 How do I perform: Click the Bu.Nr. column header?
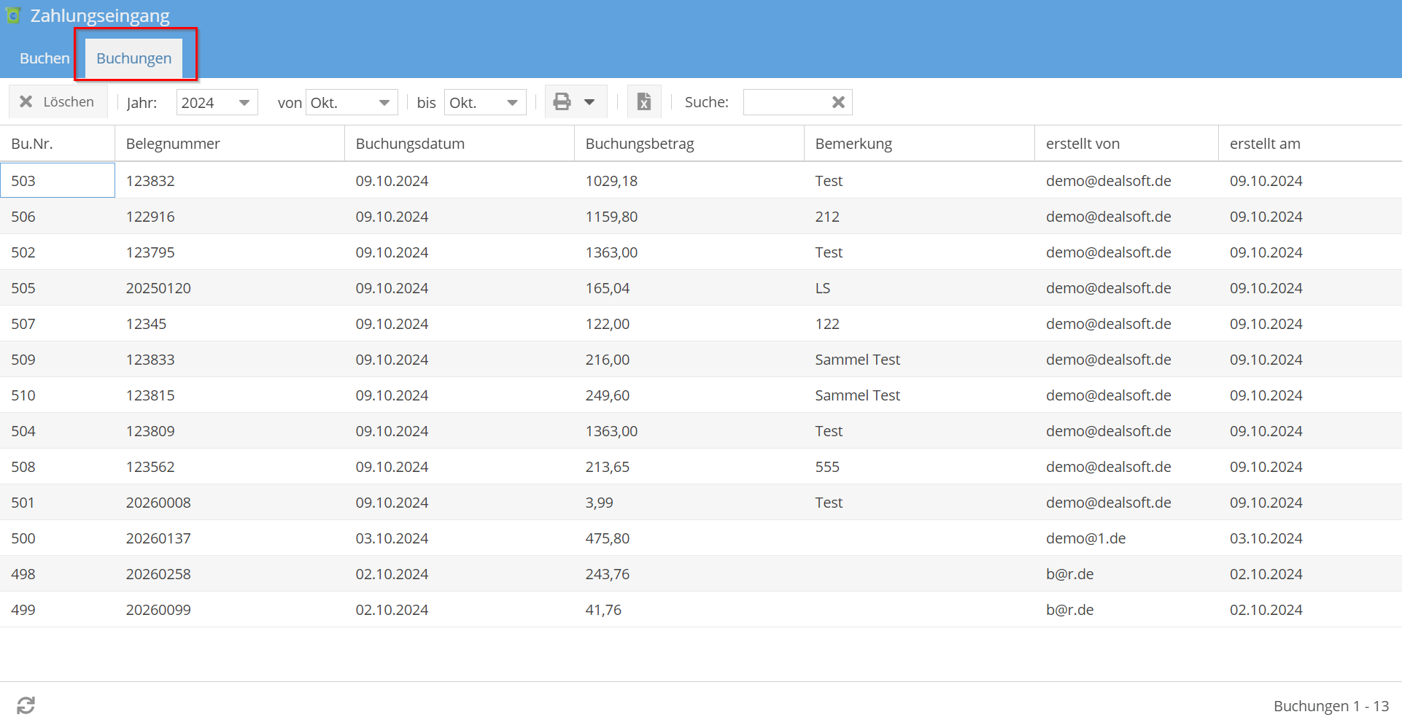coord(32,144)
